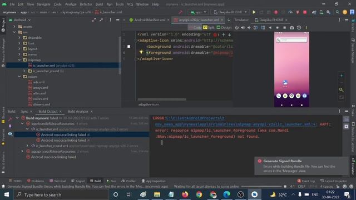Take emulator screenshot camera icon
Screen dimensions: 356x200
coord(291,28)
